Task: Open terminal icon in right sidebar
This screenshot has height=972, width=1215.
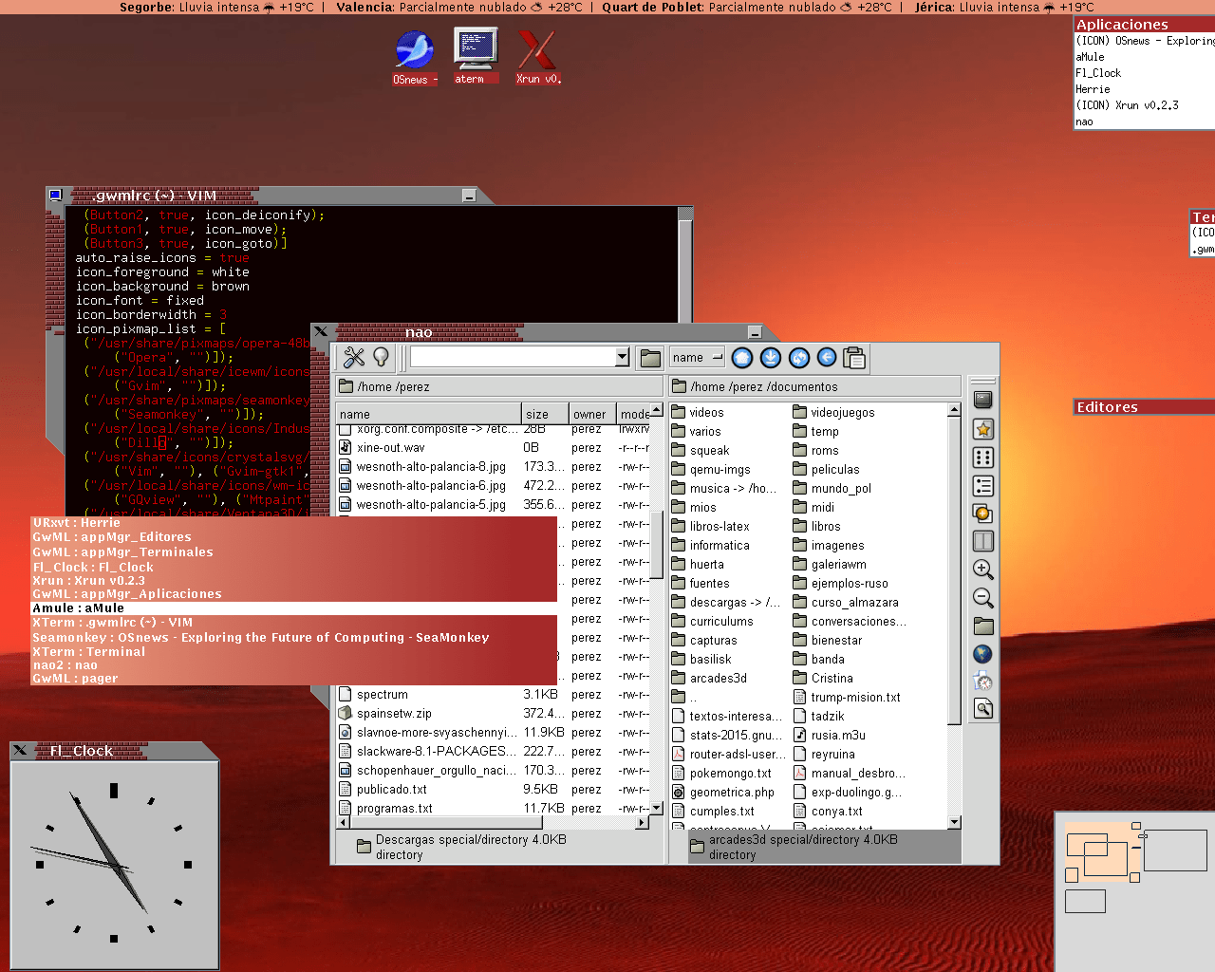Action: tap(983, 400)
